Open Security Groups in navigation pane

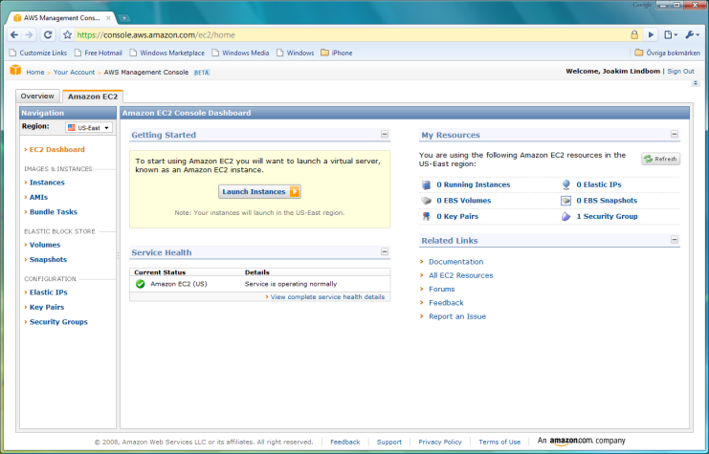(58, 322)
